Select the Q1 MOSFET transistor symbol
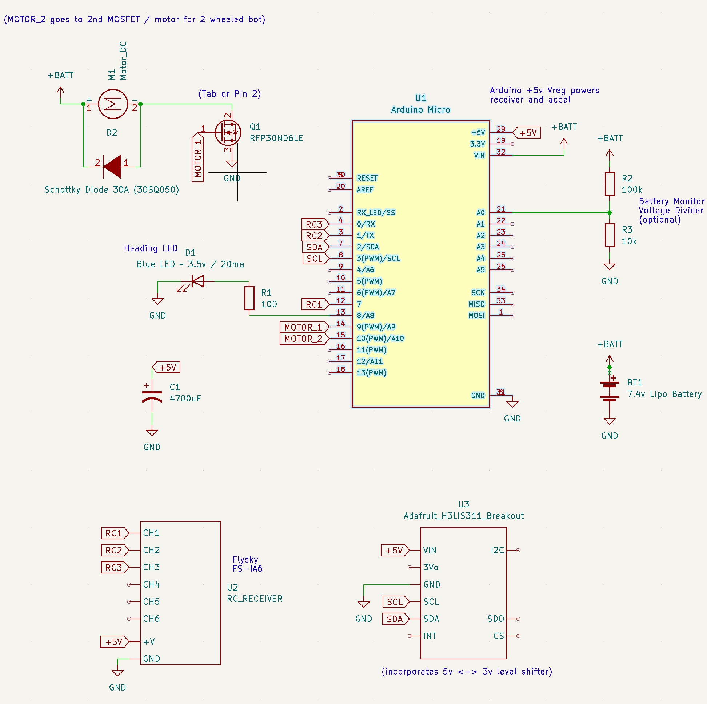 pyautogui.click(x=228, y=133)
